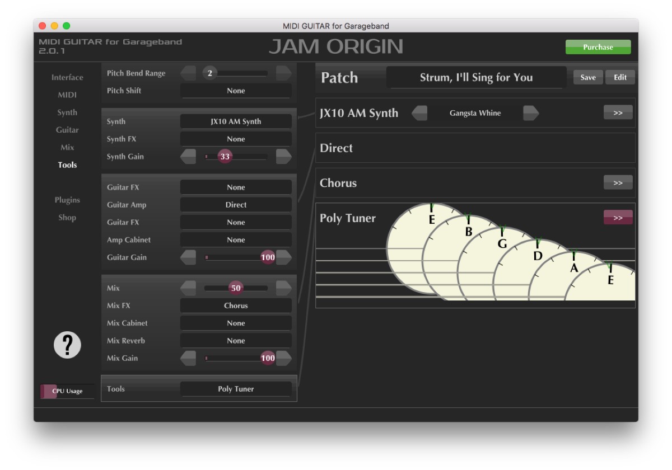
Task: Switch to the Interface section
Action: pos(67,77)
